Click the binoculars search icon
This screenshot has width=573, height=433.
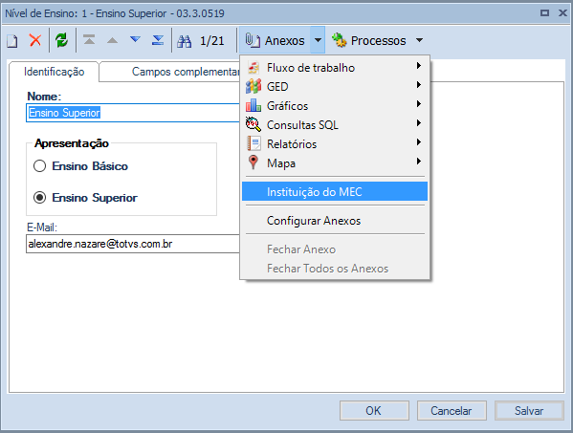click(185, 41)
